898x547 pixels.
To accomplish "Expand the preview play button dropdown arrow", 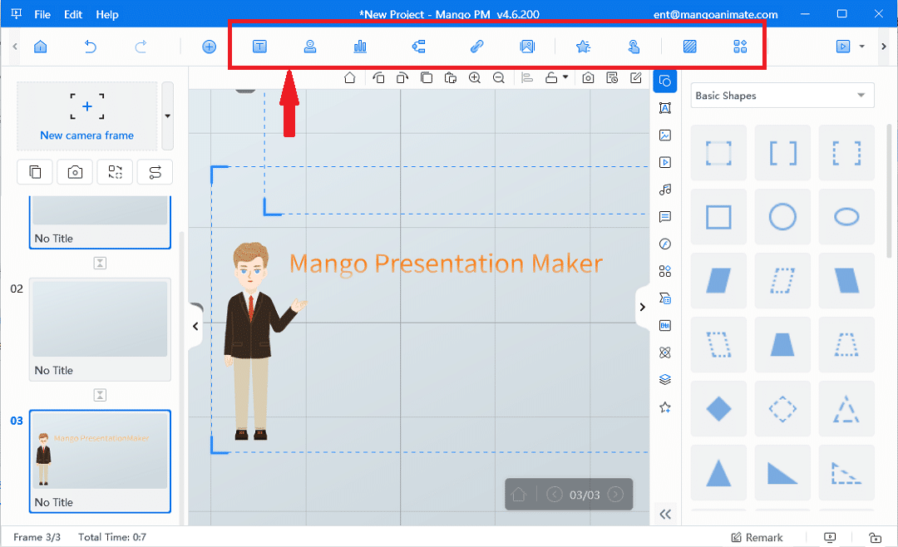I will click(x=862, y=47).
